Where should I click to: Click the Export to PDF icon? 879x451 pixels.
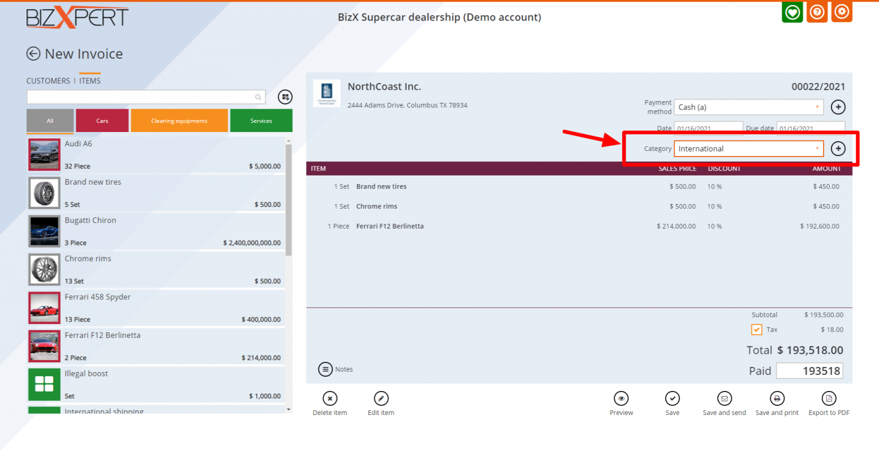coord(829,398)
